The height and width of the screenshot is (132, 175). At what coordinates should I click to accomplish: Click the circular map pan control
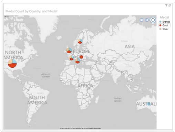pyautogui.click(x=153, y=20)
